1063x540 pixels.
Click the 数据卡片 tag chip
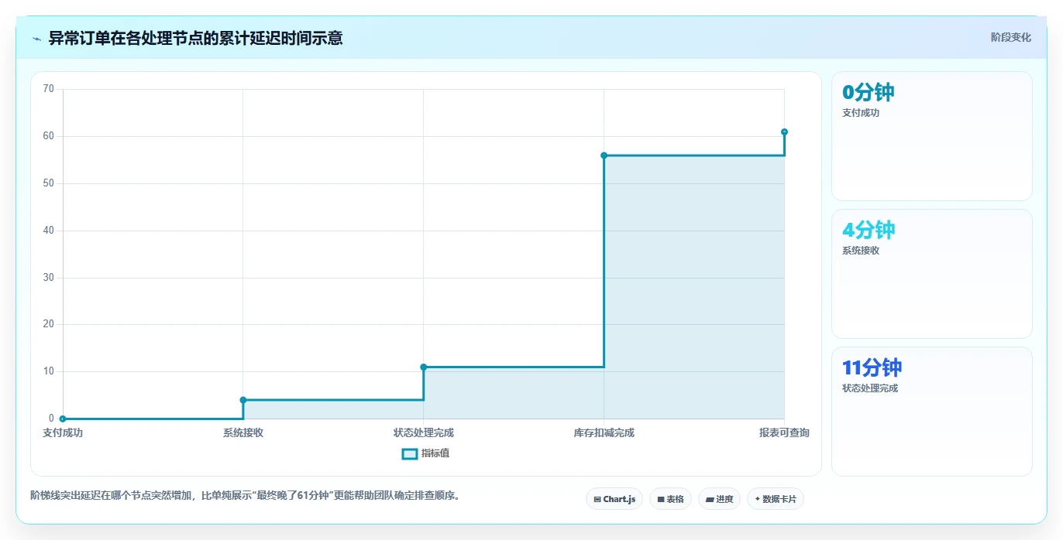point(776,499)
